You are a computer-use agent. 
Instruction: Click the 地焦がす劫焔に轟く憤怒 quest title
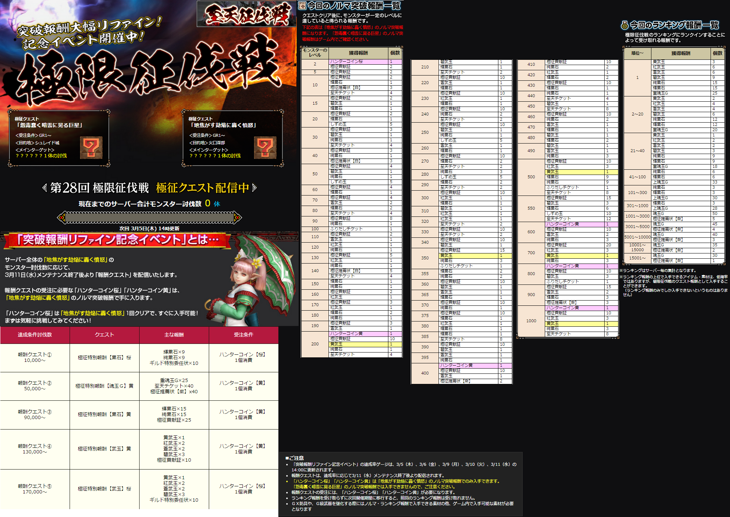click(223, 125)
